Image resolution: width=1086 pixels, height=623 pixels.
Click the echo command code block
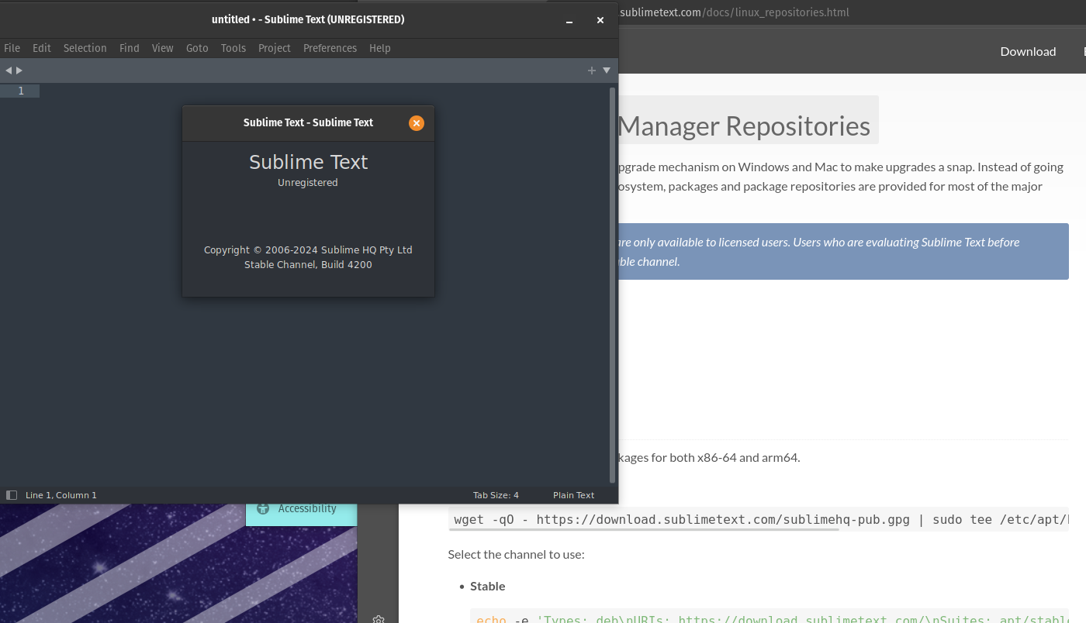point(770,617)
